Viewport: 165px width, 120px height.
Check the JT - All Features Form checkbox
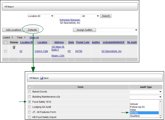[30, 112]
